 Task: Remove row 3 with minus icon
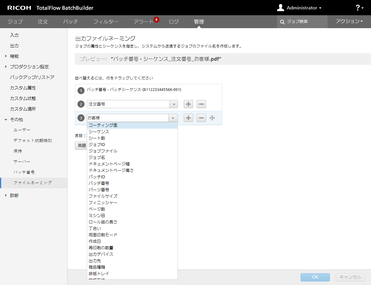pyautogui.click(x=201, y=118)
